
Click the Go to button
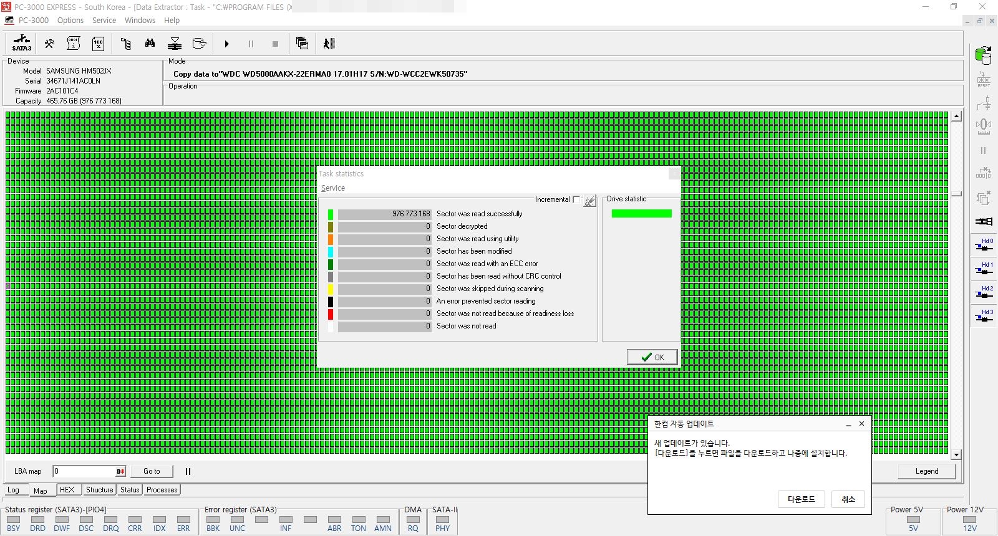[152, 471]
